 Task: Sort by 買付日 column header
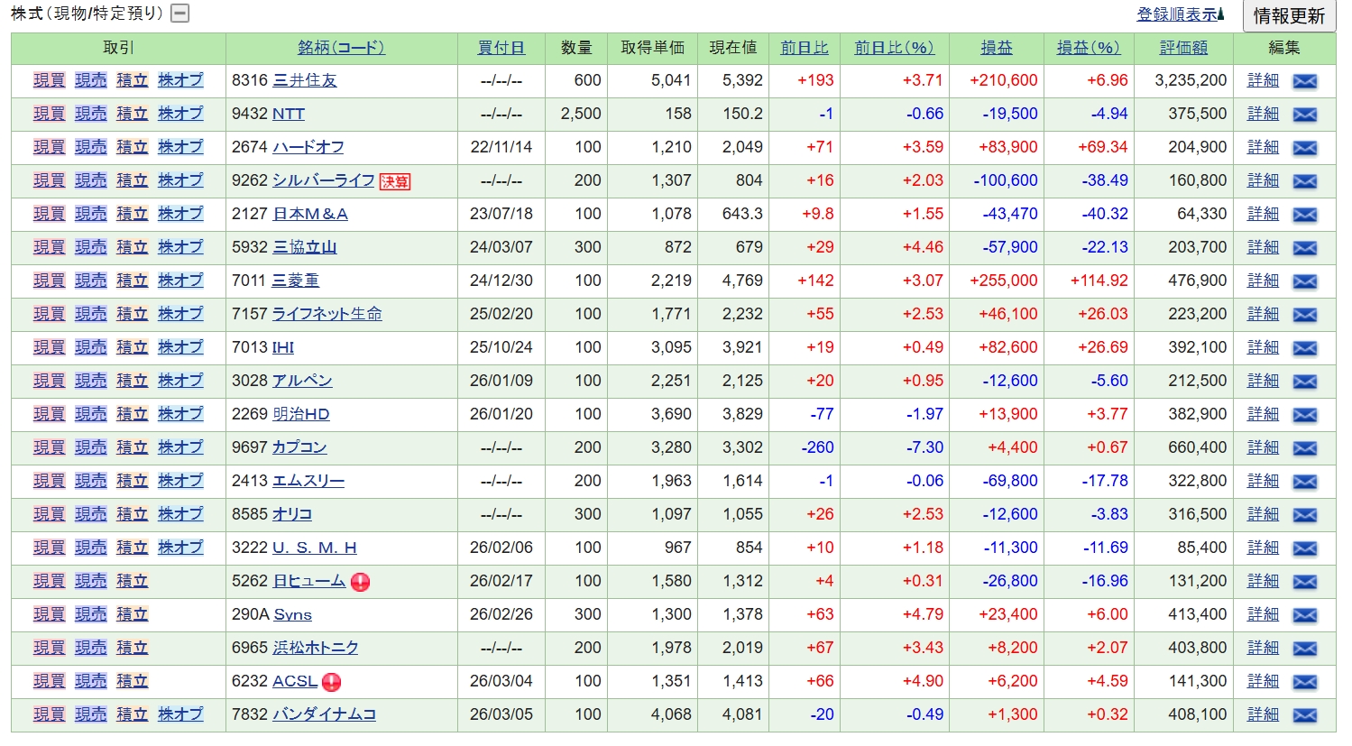click(x=501, y=48)
